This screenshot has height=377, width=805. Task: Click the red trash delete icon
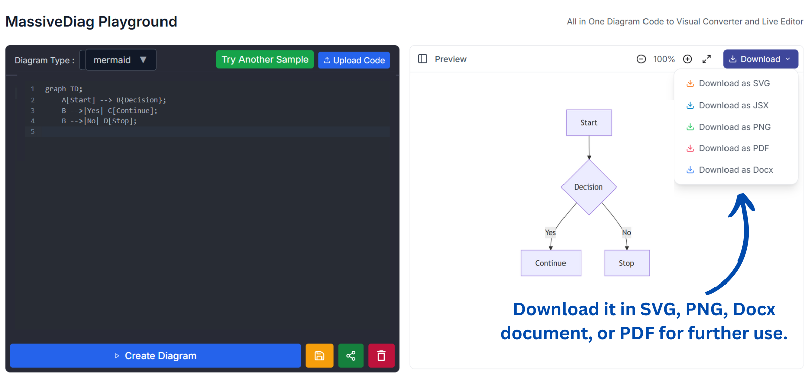tap(381, 356)
